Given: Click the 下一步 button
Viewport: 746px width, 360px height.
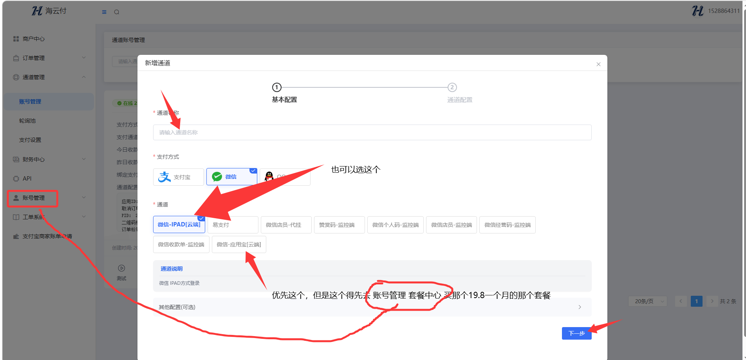Looking at the screenshot, I should 577,333.
